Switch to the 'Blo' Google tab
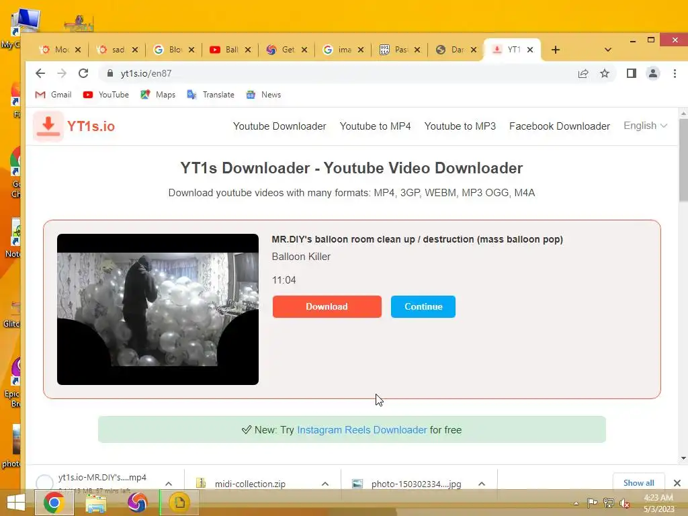688x516 pixels. pos(173,50)
